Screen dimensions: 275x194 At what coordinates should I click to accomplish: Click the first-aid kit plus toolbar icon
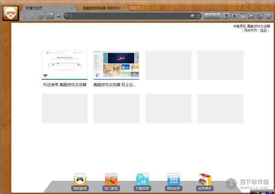[235, 16]
